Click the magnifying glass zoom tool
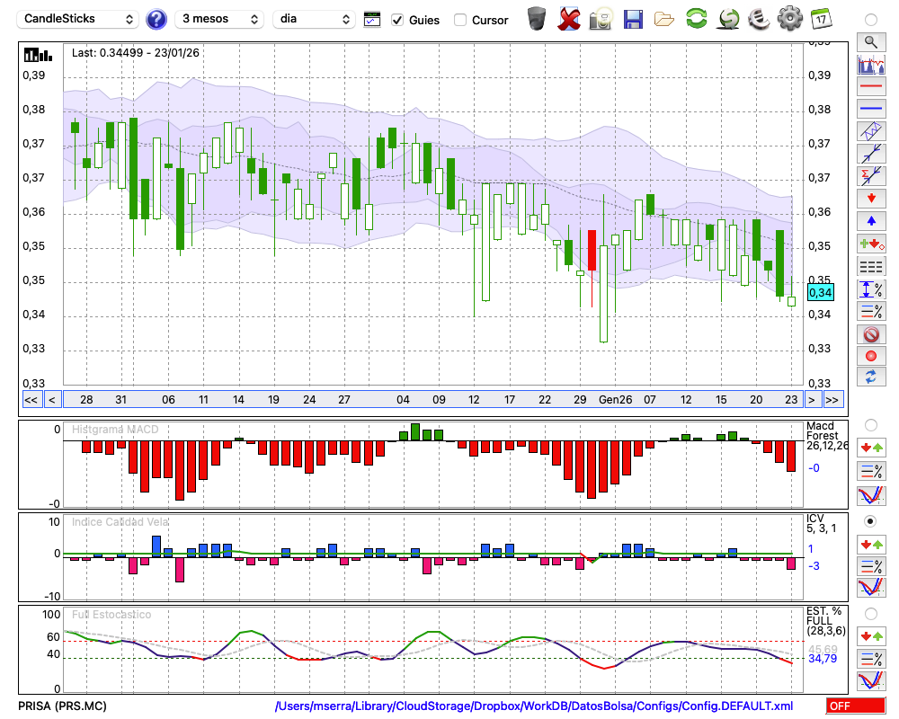 [x=870, y=41]
